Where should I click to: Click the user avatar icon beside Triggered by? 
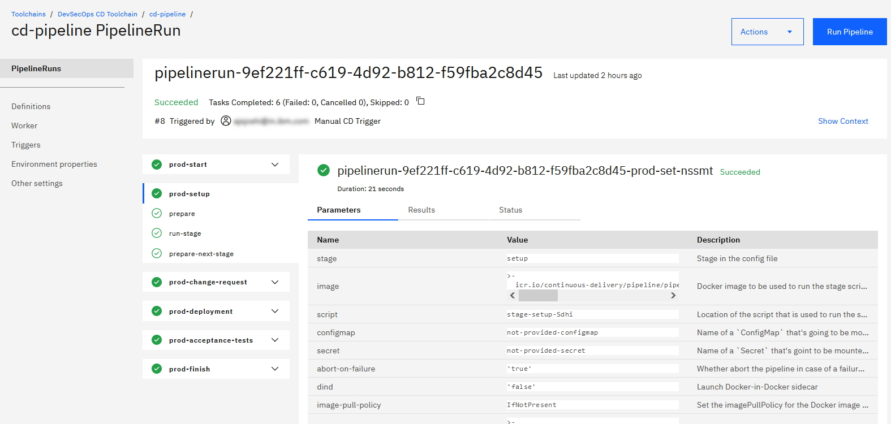226,121
